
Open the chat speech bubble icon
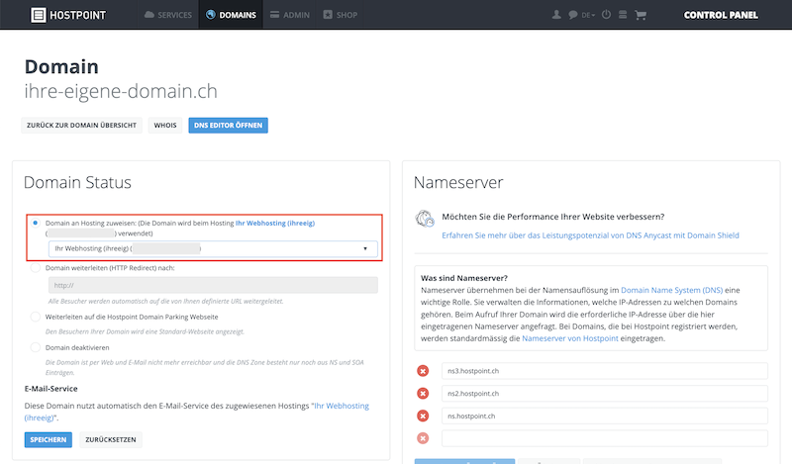573,15
